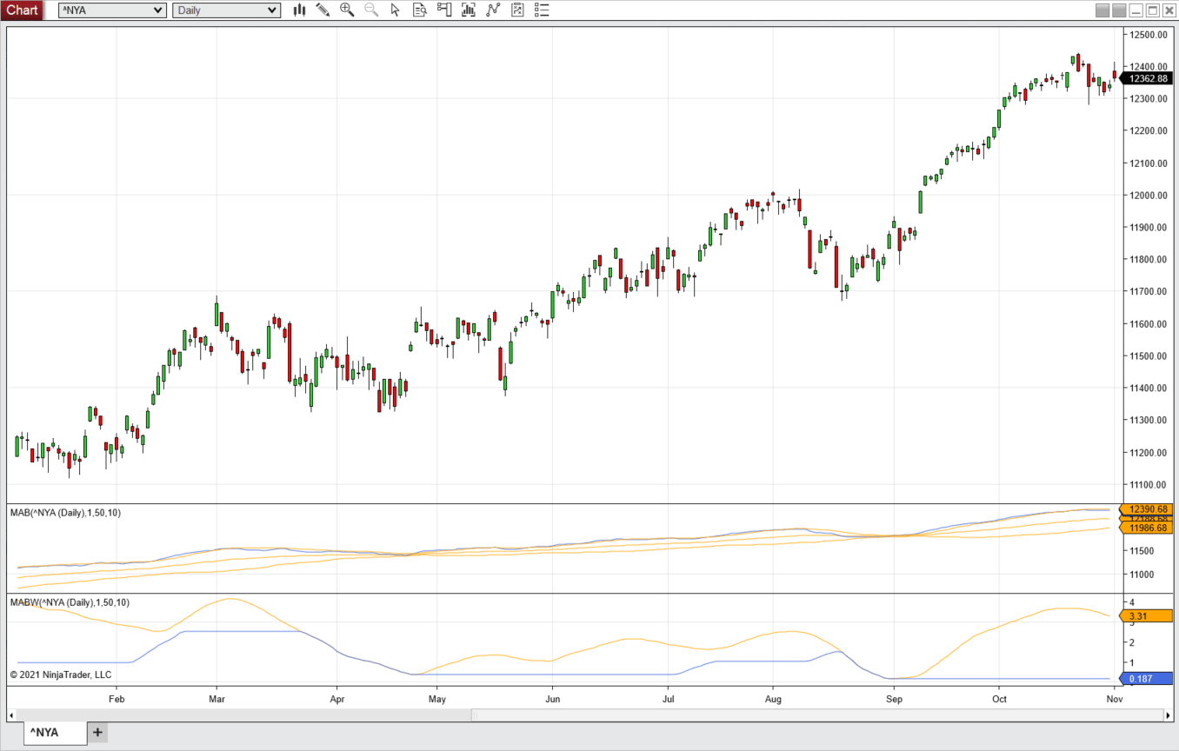Click the red Chart window label
1179x751 pixels.
click(x=22, y=10)
